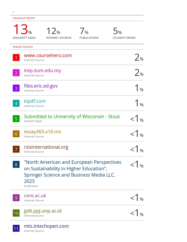The height and width of the screenshot is (242, 187).
Task: Click the purple source number 3 badge
Action: point(16,88)
